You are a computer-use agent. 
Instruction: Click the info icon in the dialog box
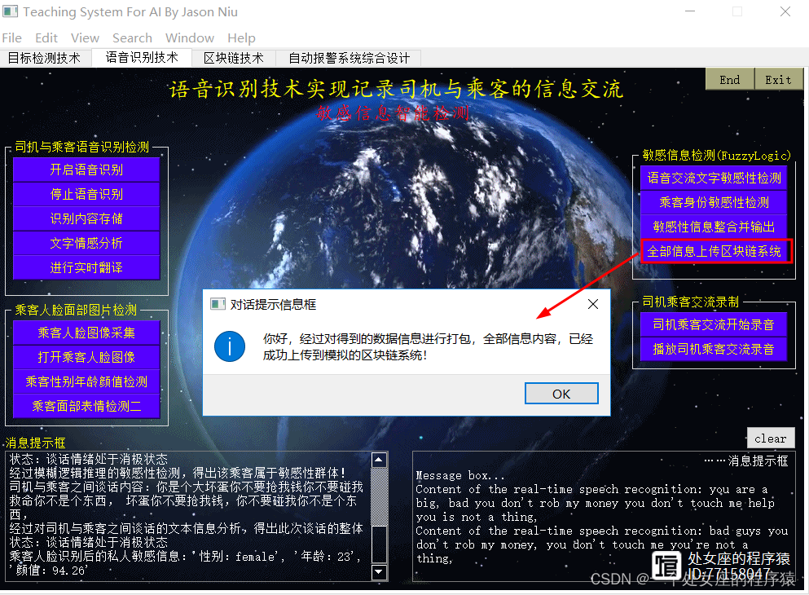point(229,346)
